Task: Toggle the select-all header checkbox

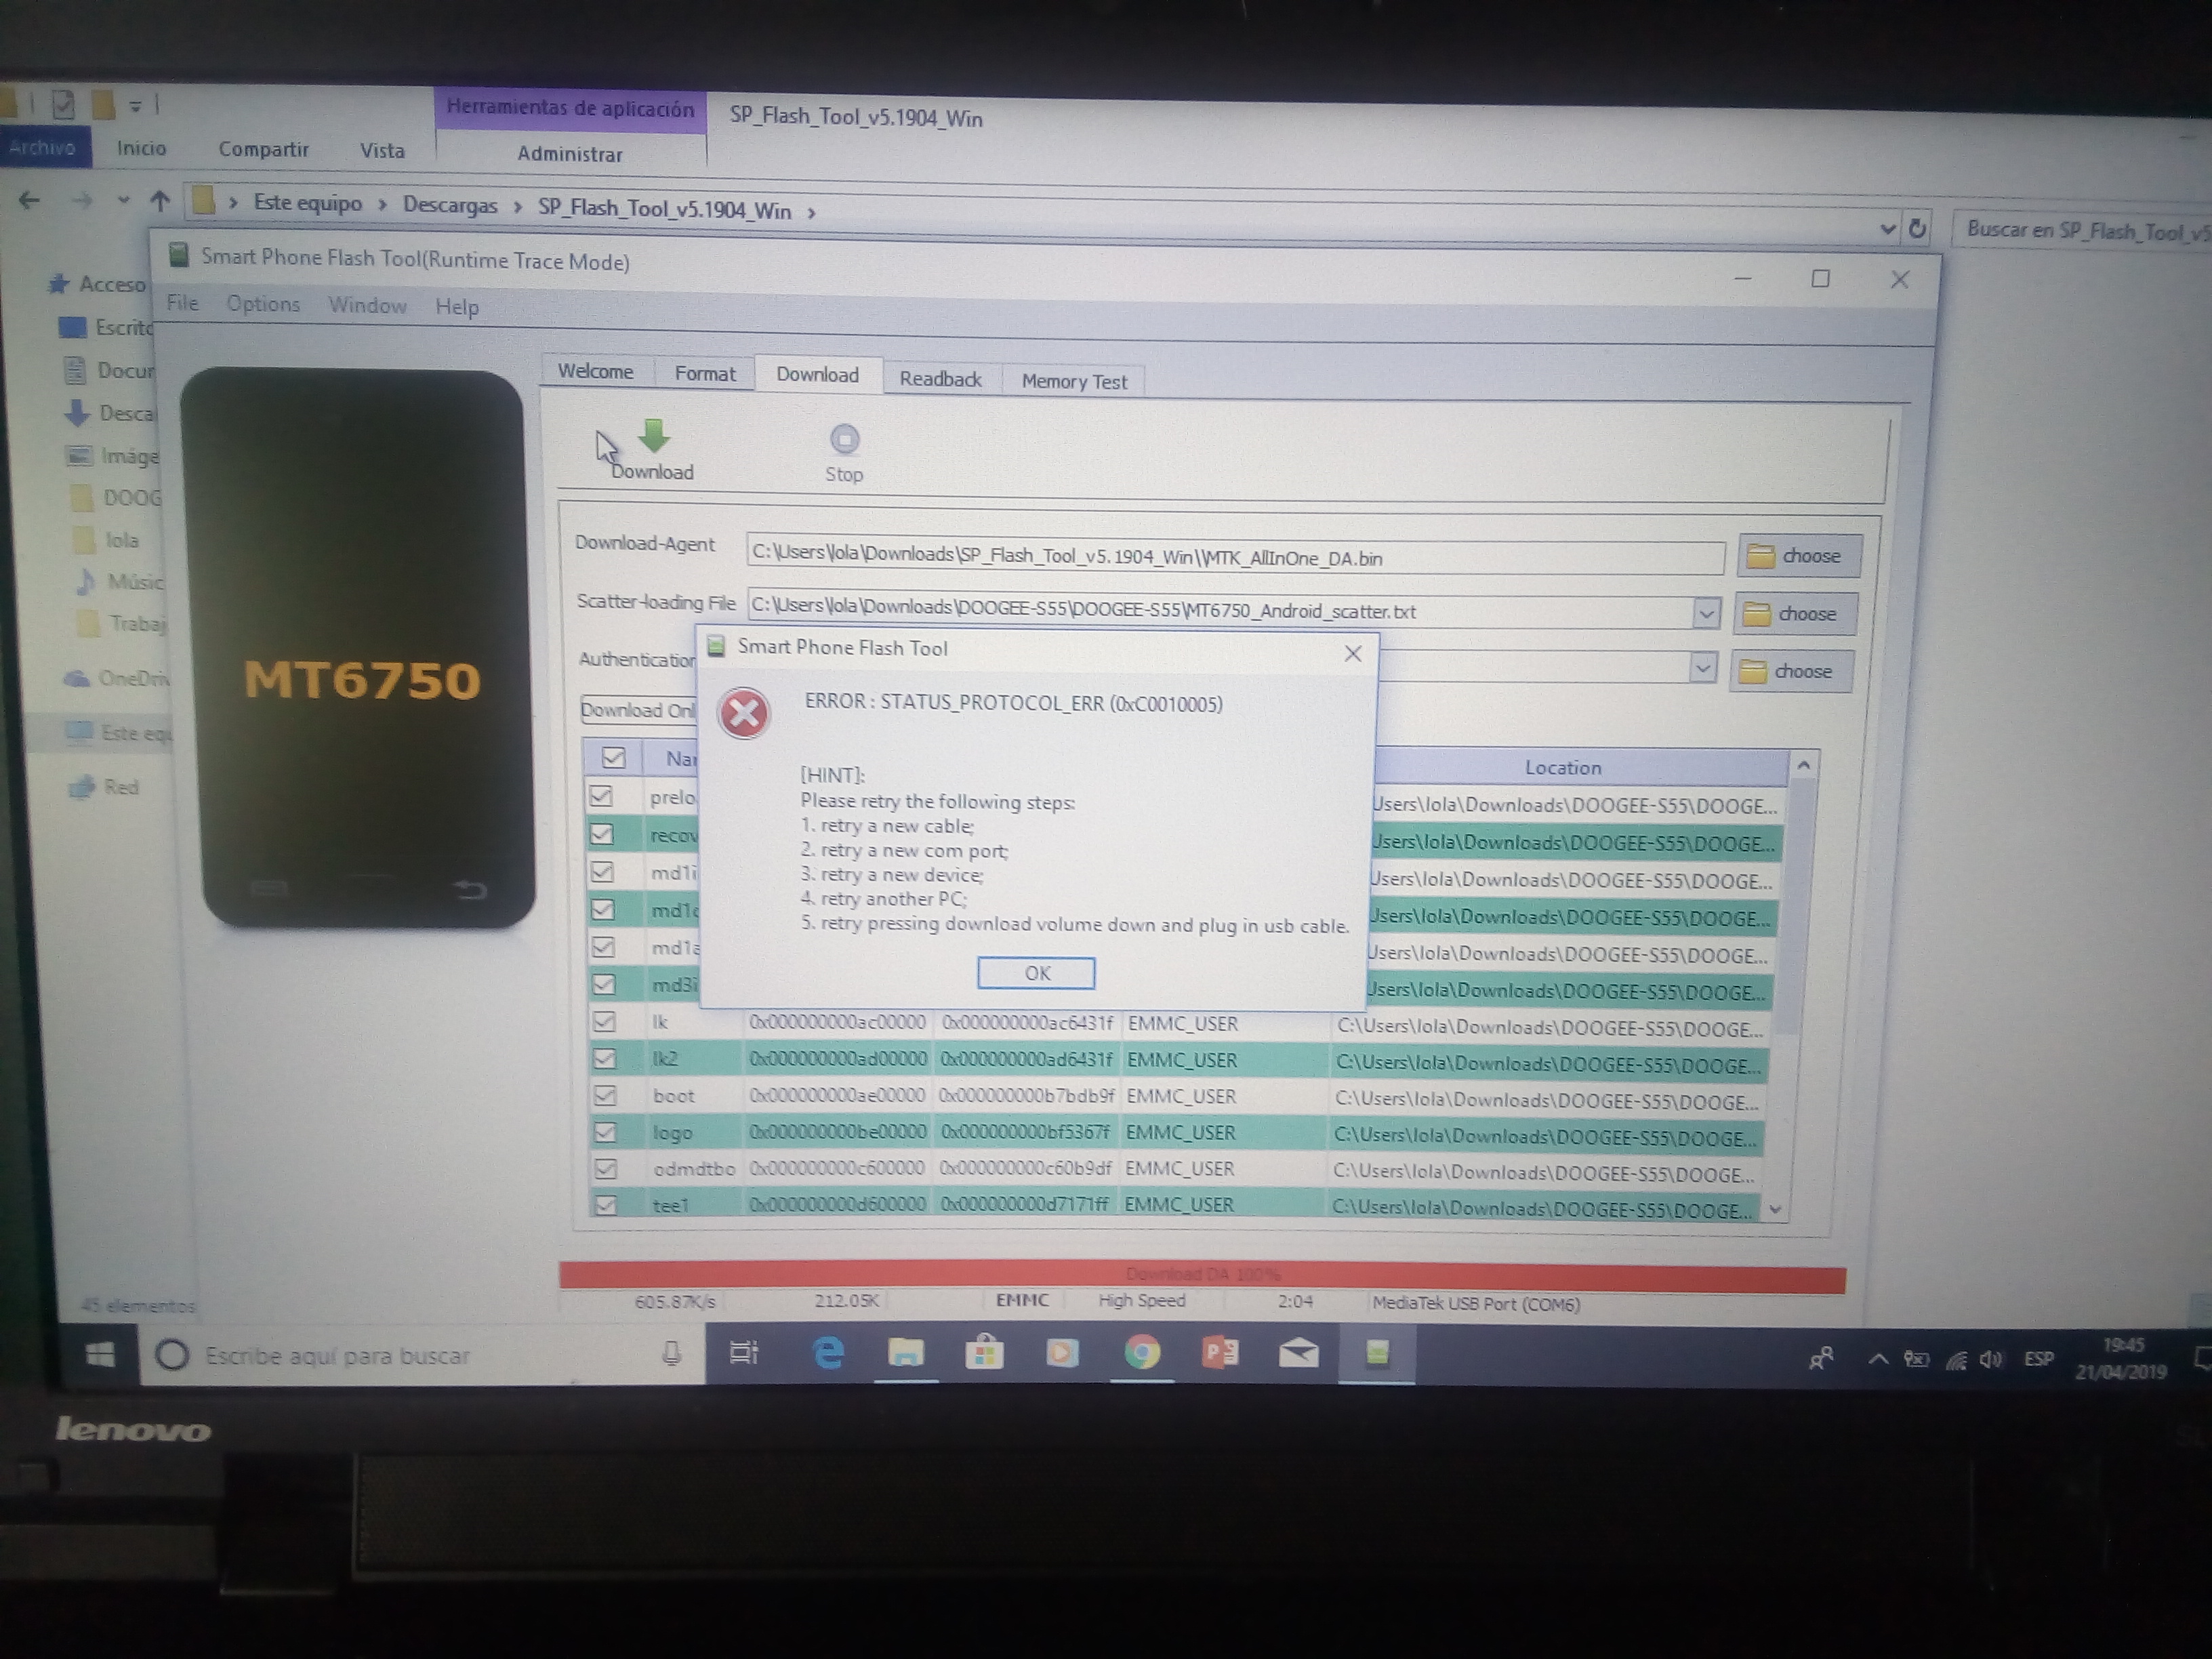Action: [x=613, y=758]
